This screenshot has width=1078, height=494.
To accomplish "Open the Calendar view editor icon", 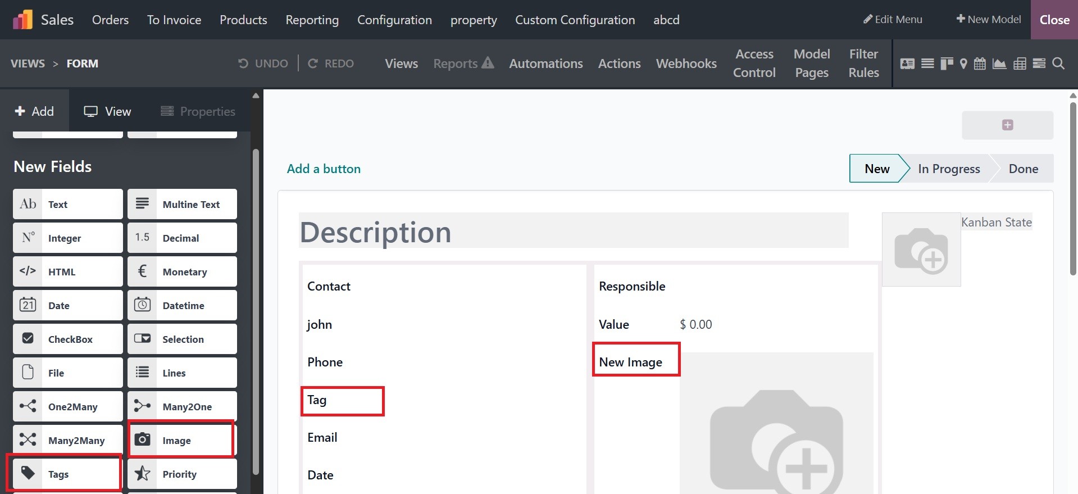I will [980, 64].
